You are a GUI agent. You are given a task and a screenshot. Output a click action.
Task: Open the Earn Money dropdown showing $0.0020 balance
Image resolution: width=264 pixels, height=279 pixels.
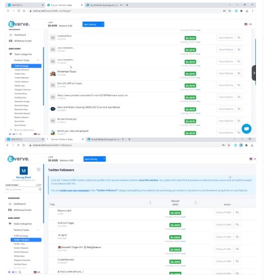click(94, 159)
